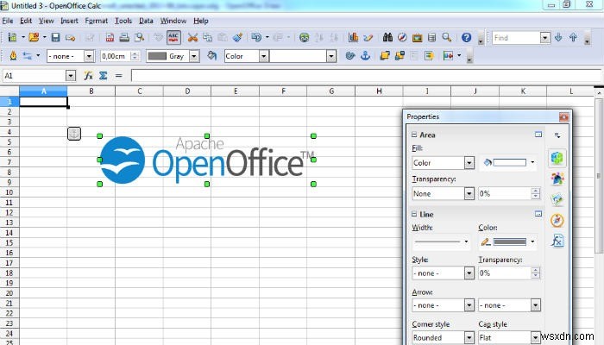
Task: Click the Arrow Style icon
Action: point(28,56)
